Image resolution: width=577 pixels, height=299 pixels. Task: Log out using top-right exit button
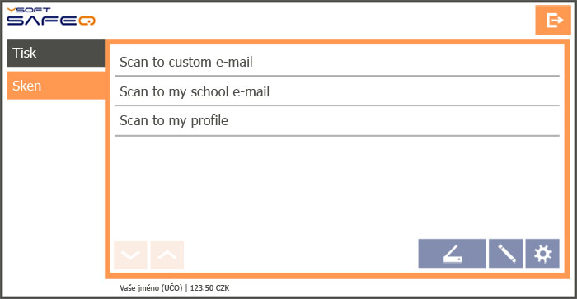[x=553, y=21]
